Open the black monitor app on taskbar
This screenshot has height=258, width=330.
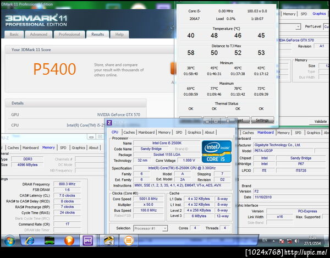(50, 240)
